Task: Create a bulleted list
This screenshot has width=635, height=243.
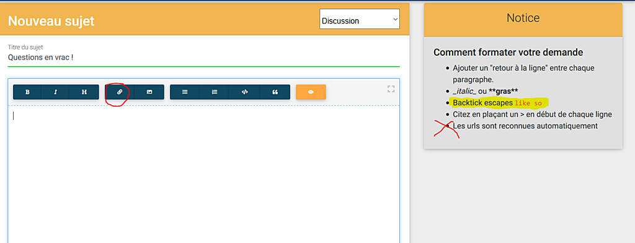Action: click(x=185, y=92)
